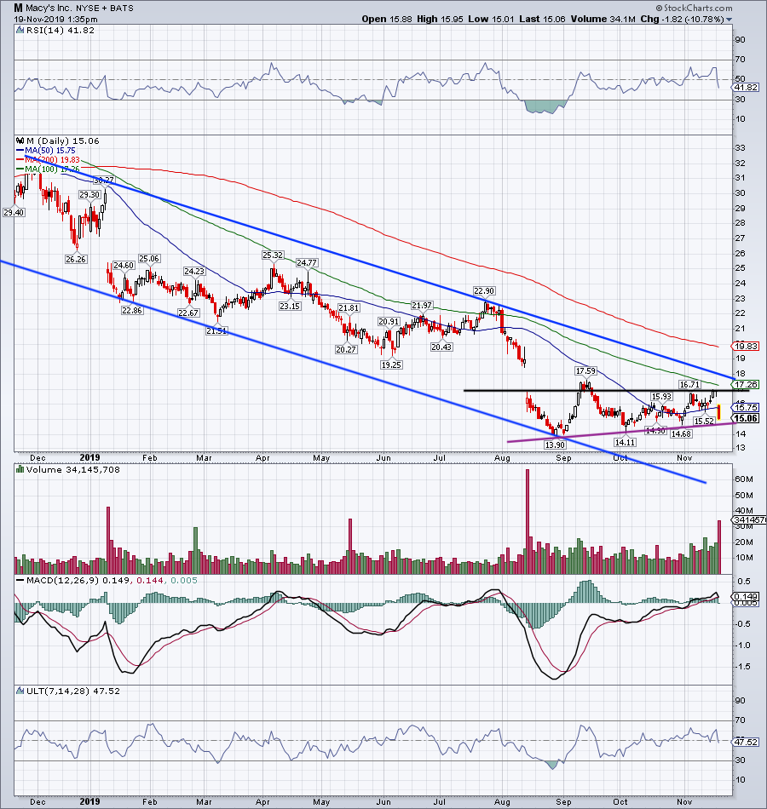The width and height of the screenshot is (767, 809).
Task: Click the 15.75 blue MA axis tag
Action: coord(746,408)
